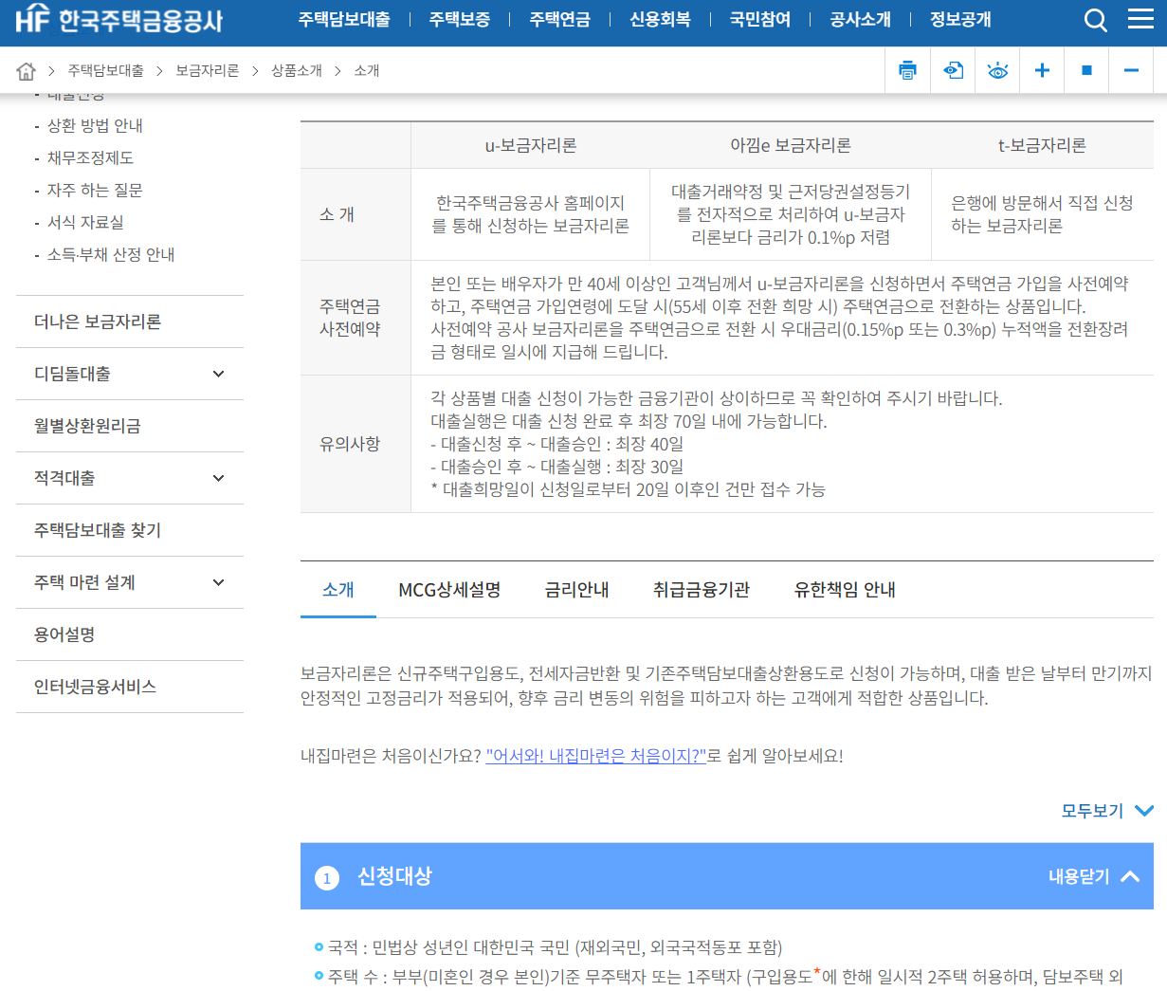The height and width of the screenshot is (991, 1167).
Task: Open 서식 자료실 sidebar link
Action: point(85,222)
